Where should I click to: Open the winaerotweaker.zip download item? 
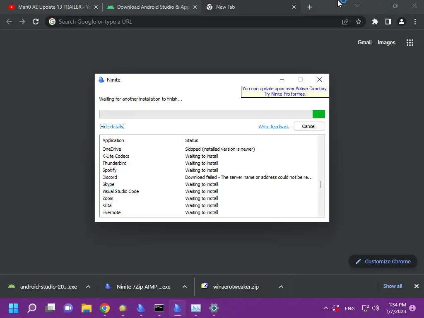point(231,287)
